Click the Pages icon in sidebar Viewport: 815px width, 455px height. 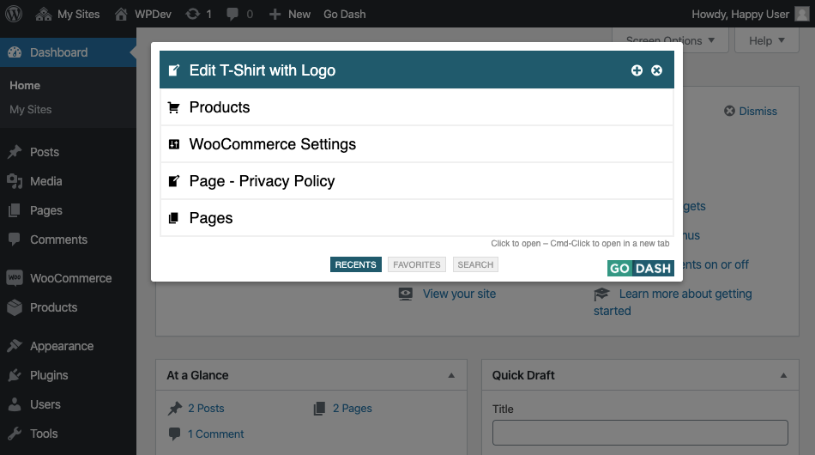(x=15, y=210)
